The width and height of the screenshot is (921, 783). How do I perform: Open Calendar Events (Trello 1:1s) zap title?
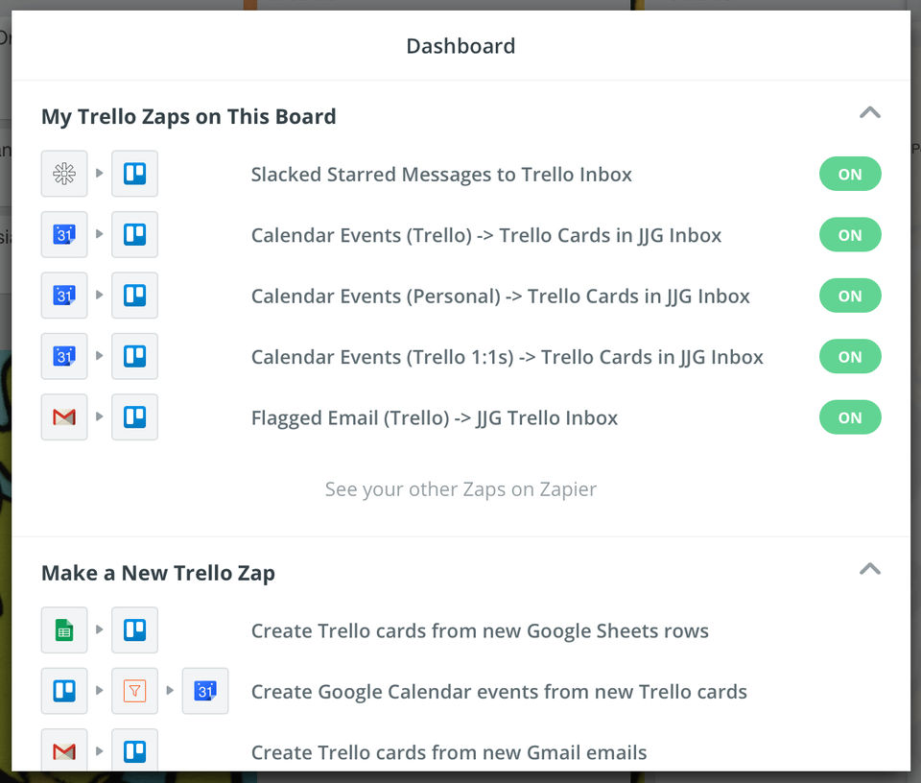coord(507,357)
